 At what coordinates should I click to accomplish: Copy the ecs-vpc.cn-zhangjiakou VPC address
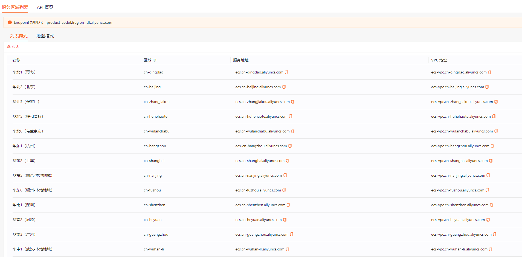(x=496, y=102)
